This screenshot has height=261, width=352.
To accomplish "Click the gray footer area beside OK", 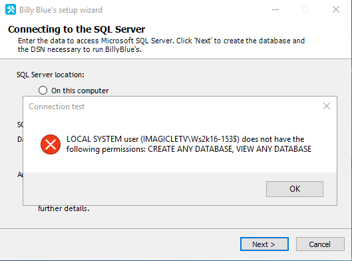I will click(x=144, y=188).
